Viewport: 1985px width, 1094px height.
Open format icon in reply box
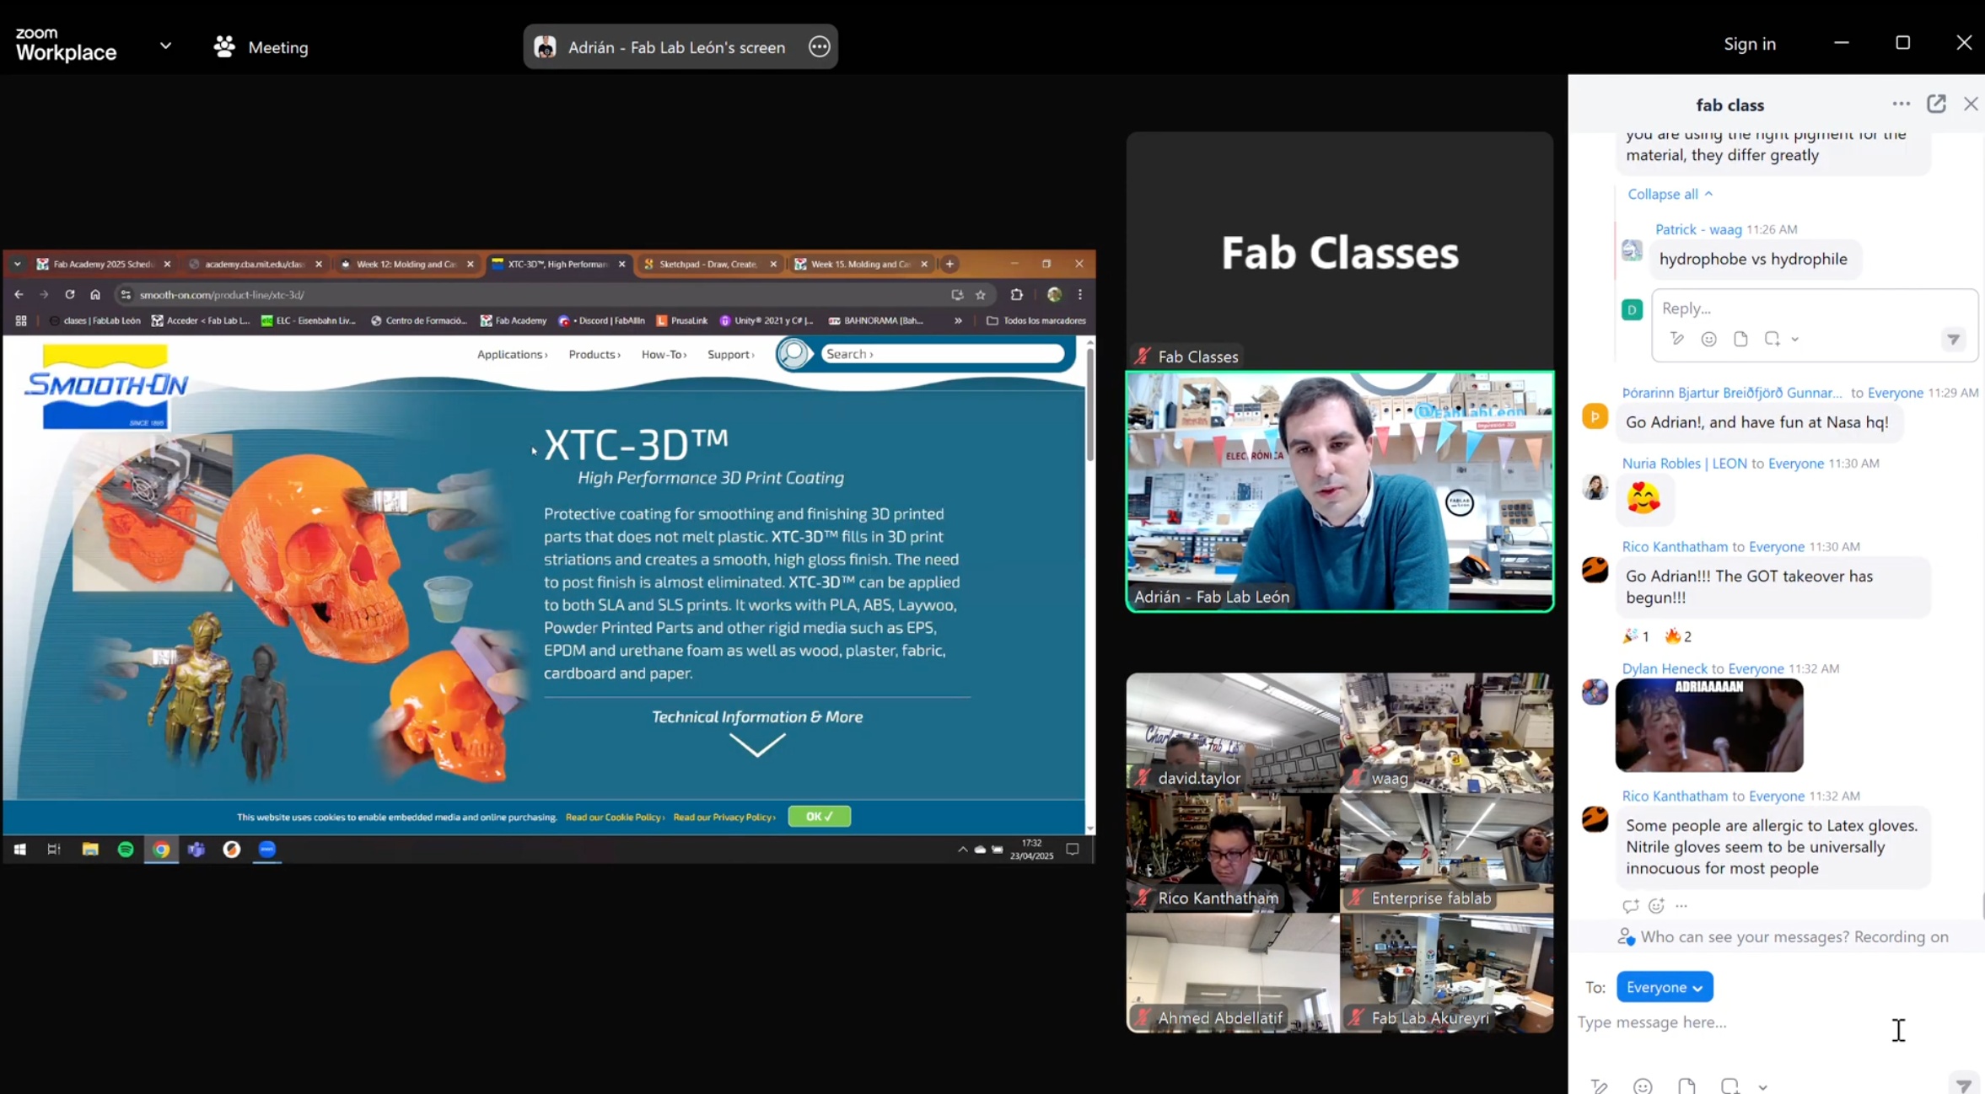pyautogui.click(x=1676, y=339)
